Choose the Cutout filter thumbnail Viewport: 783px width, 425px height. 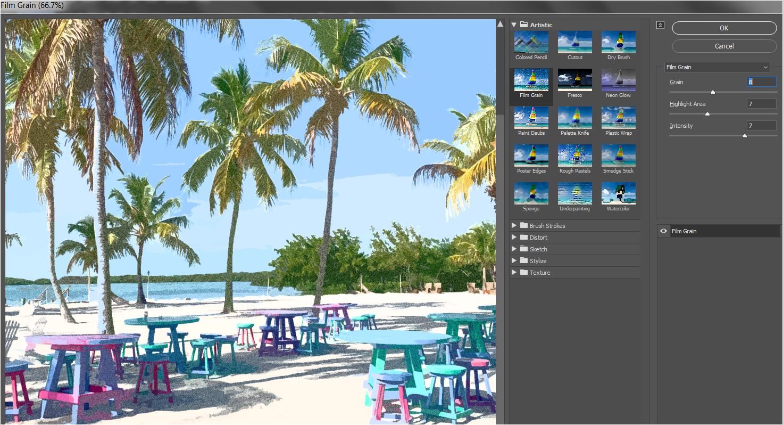[x=574, y=42]
